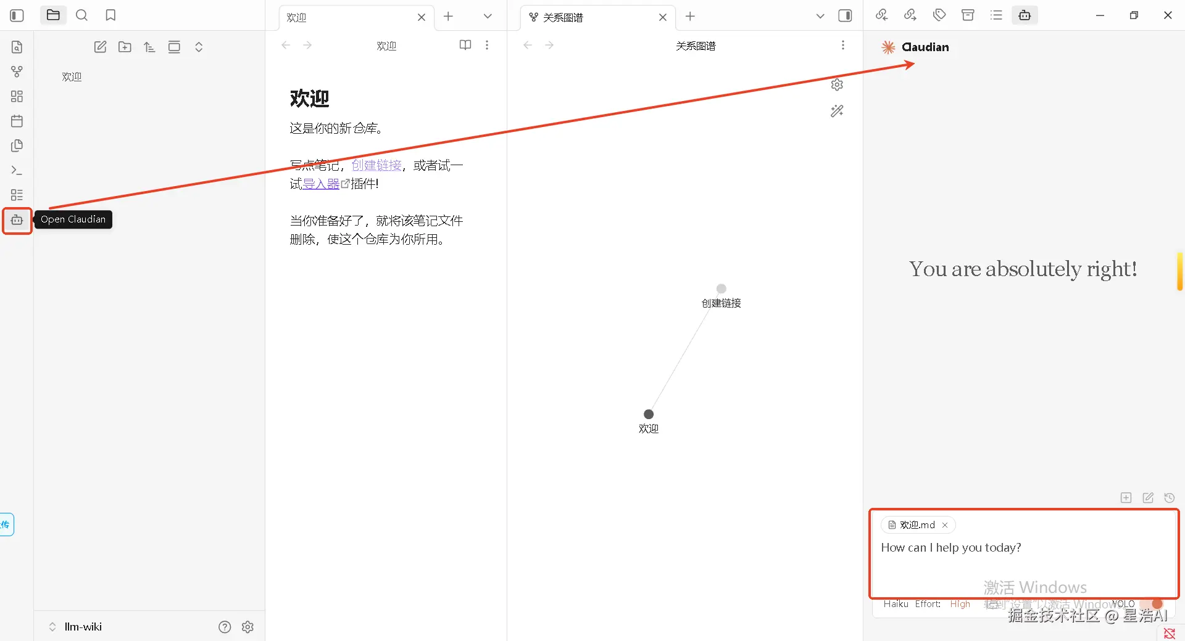The image size is (1185, 641).
Task: Select the 创建链接 node in graph
Action: [721, 288]
